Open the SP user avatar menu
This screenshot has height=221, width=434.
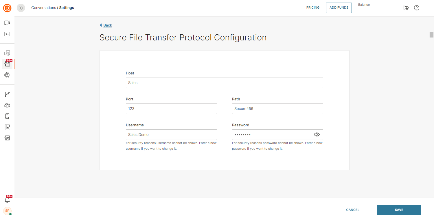coord(7,211)
